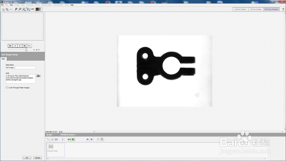This screenshot has height=161, width=286.
Task: Open the Edit menu
Action: point(7,5)
